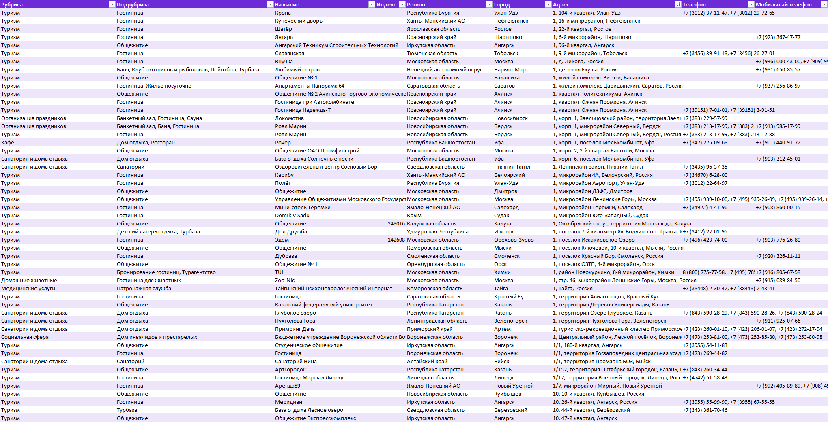This screenshot has height=422, width=828.
Task: Click the city cell 'Нефтеюганск'
Action: pyautogui.click(x=523, y=21)
